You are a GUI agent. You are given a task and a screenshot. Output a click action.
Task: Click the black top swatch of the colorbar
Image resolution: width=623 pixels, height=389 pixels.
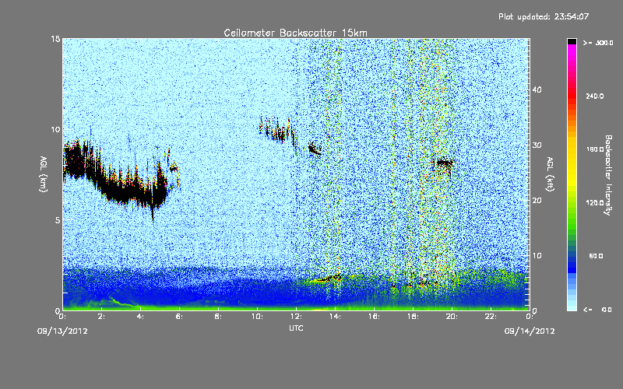tap(572, 41)
